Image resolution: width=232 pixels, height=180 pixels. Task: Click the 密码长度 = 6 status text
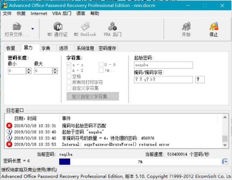point(16,161)
